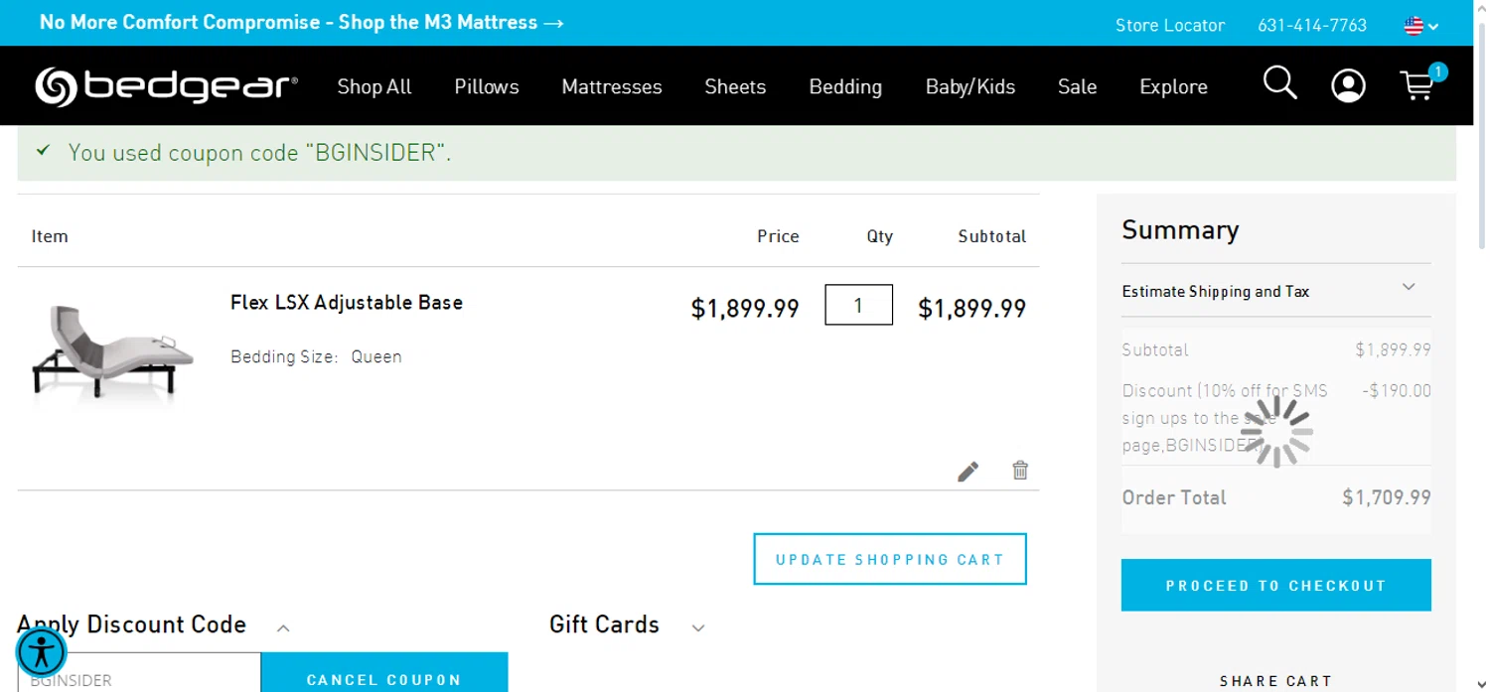This screenshot has width=1490, height=692.
Task: Expand Estimate Shipping and Tax section
Action: [1276, 291]
